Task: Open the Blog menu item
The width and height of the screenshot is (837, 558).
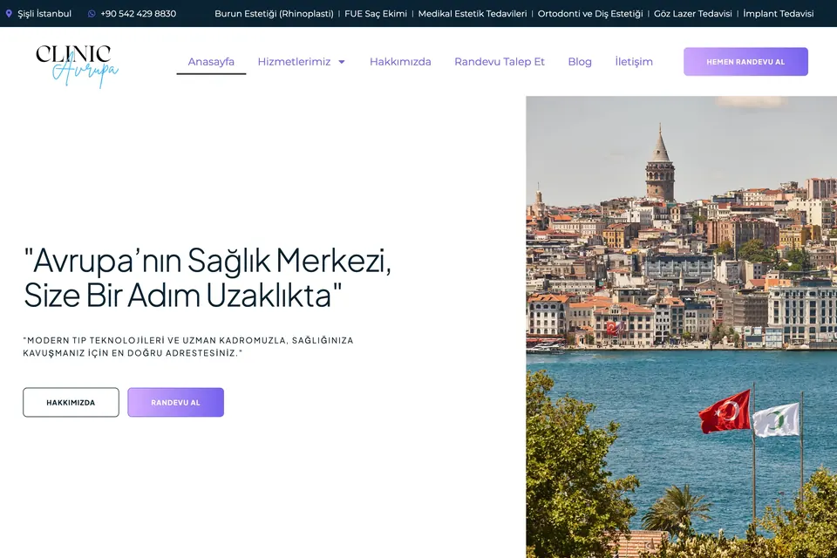Action: [x=580, y=61]
